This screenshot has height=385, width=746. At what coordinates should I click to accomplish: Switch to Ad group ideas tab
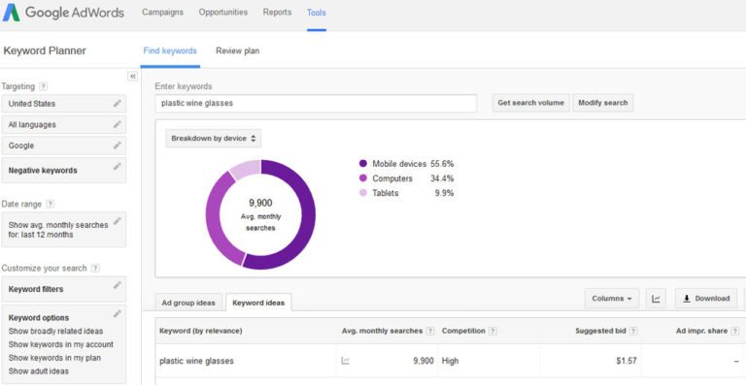188,303
